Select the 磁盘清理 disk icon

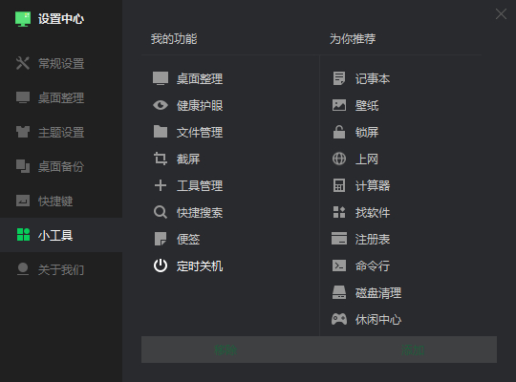coord(339,292)
